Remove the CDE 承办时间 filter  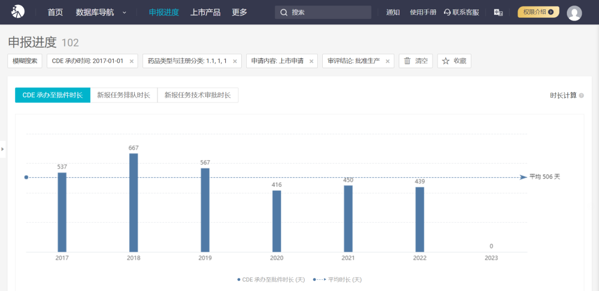coord(131,61)
